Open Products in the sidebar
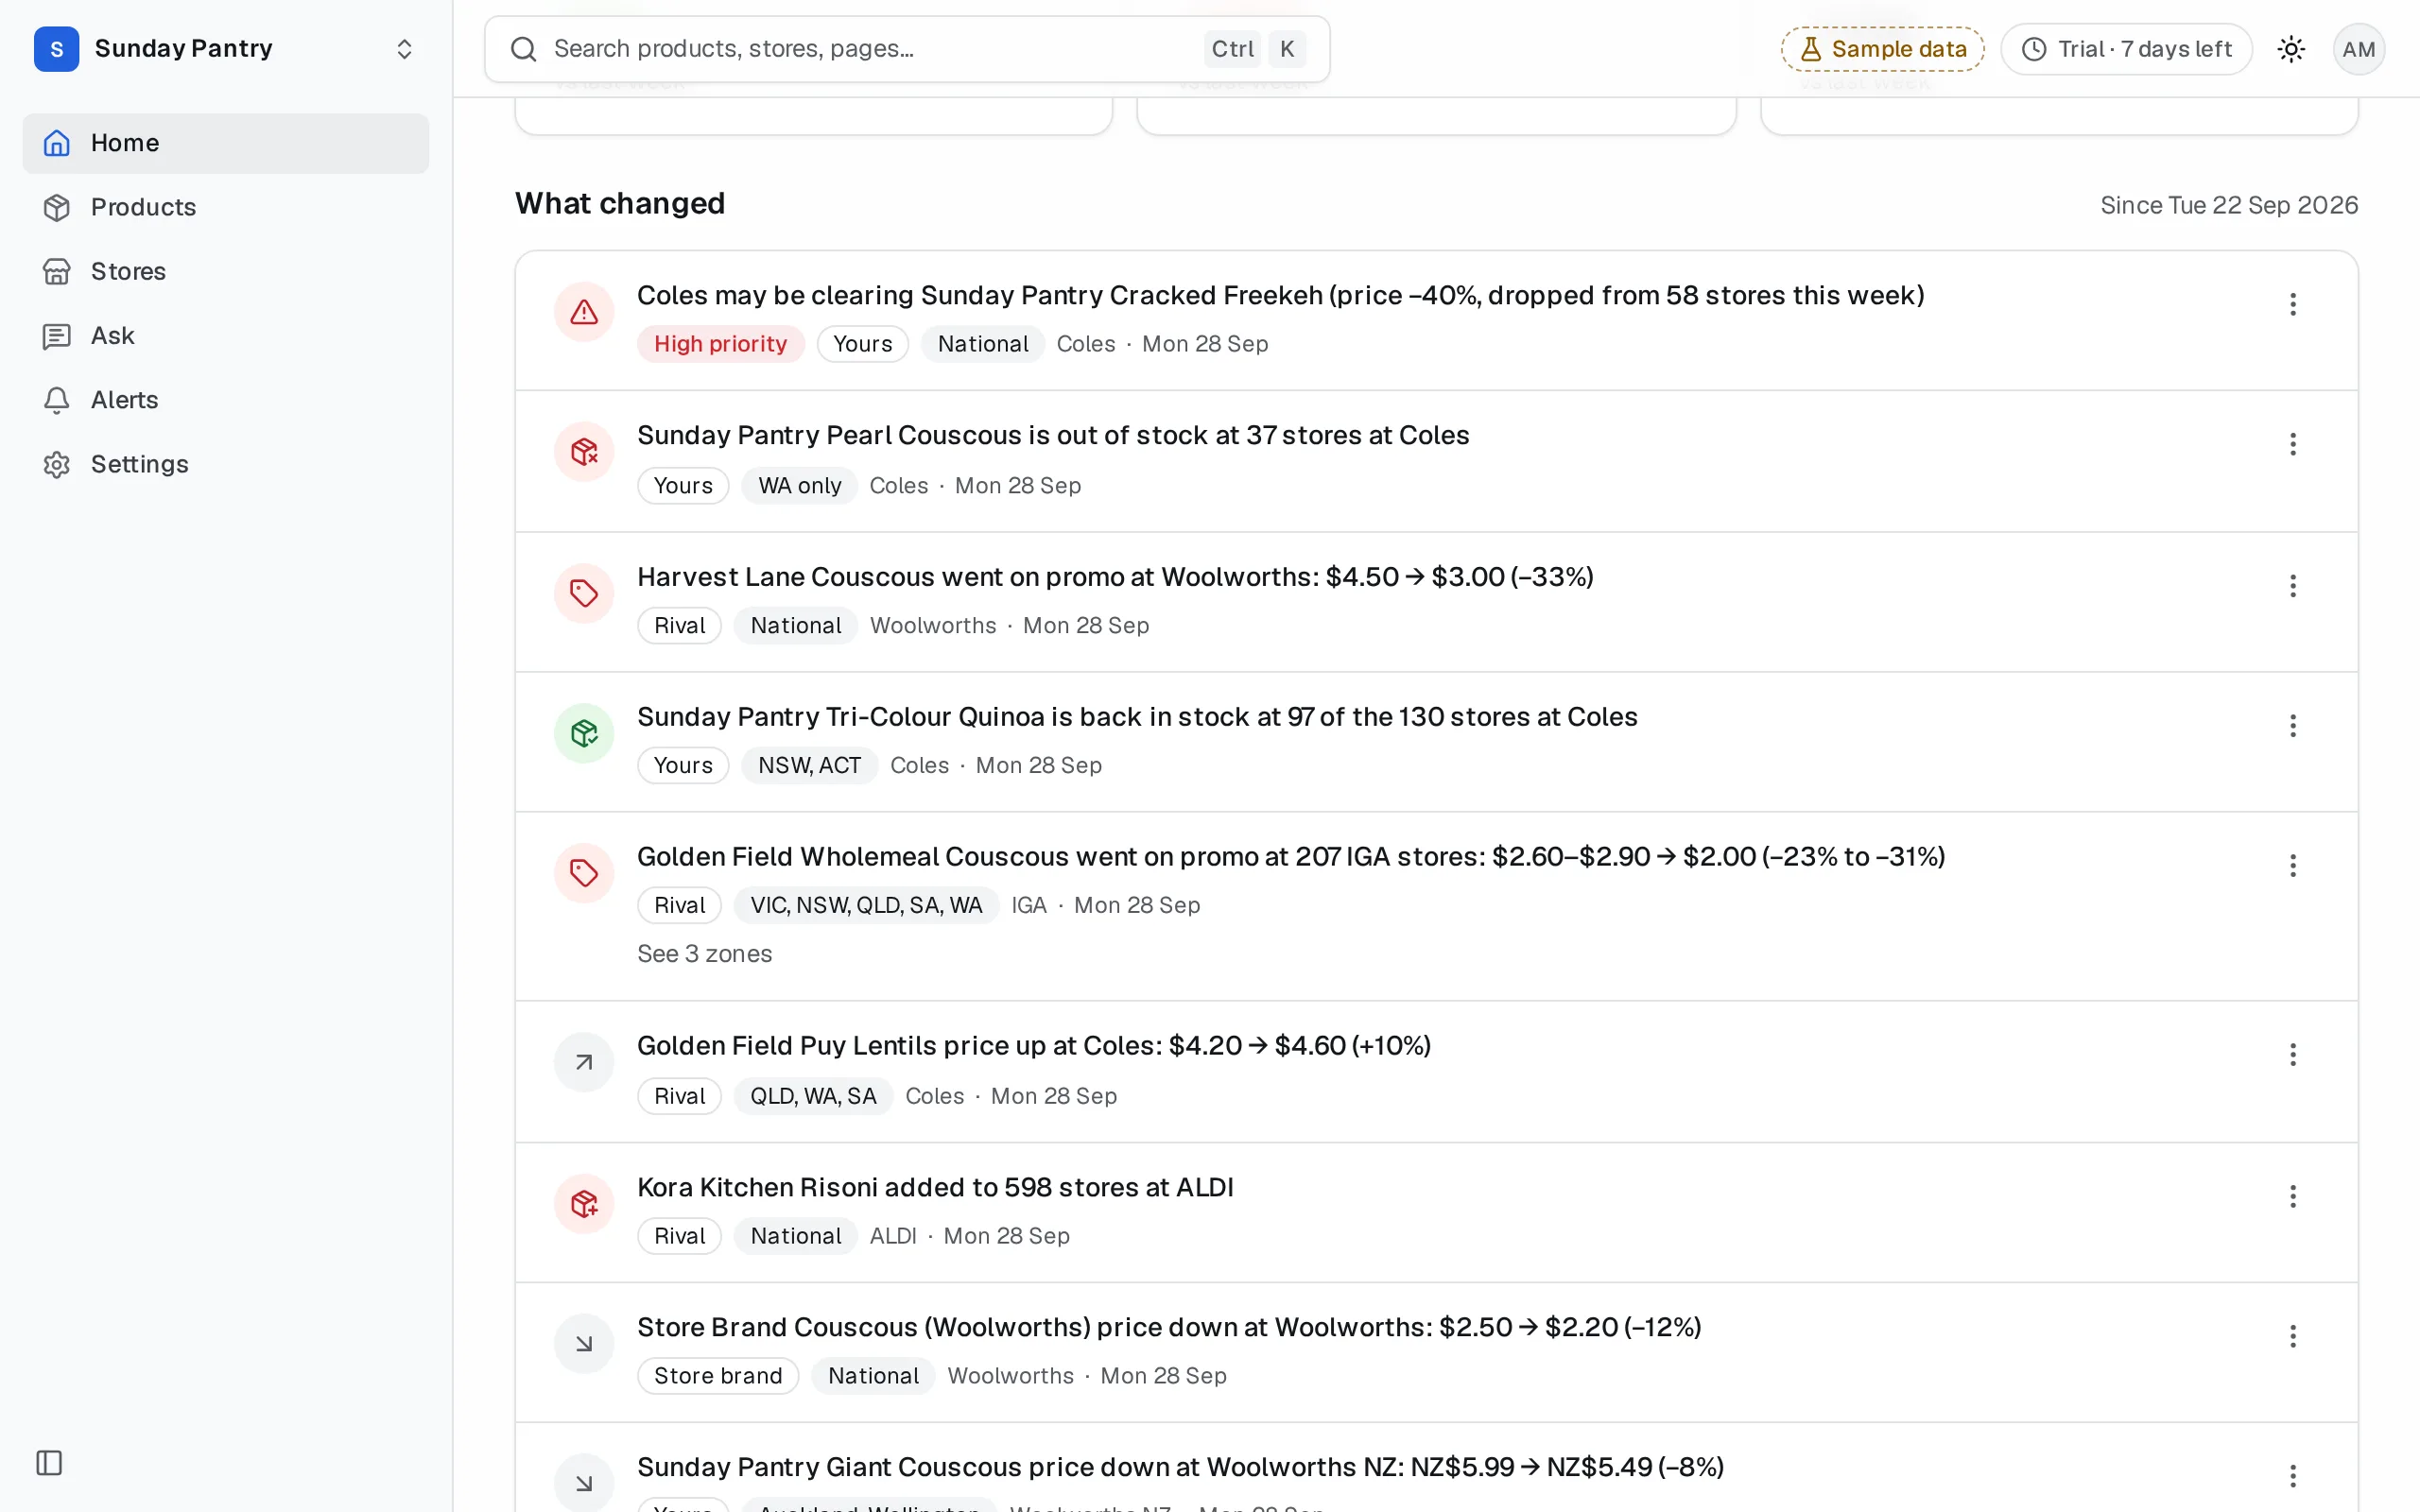The height and width of the screenshot is (1512, 2420). (226, 207)
